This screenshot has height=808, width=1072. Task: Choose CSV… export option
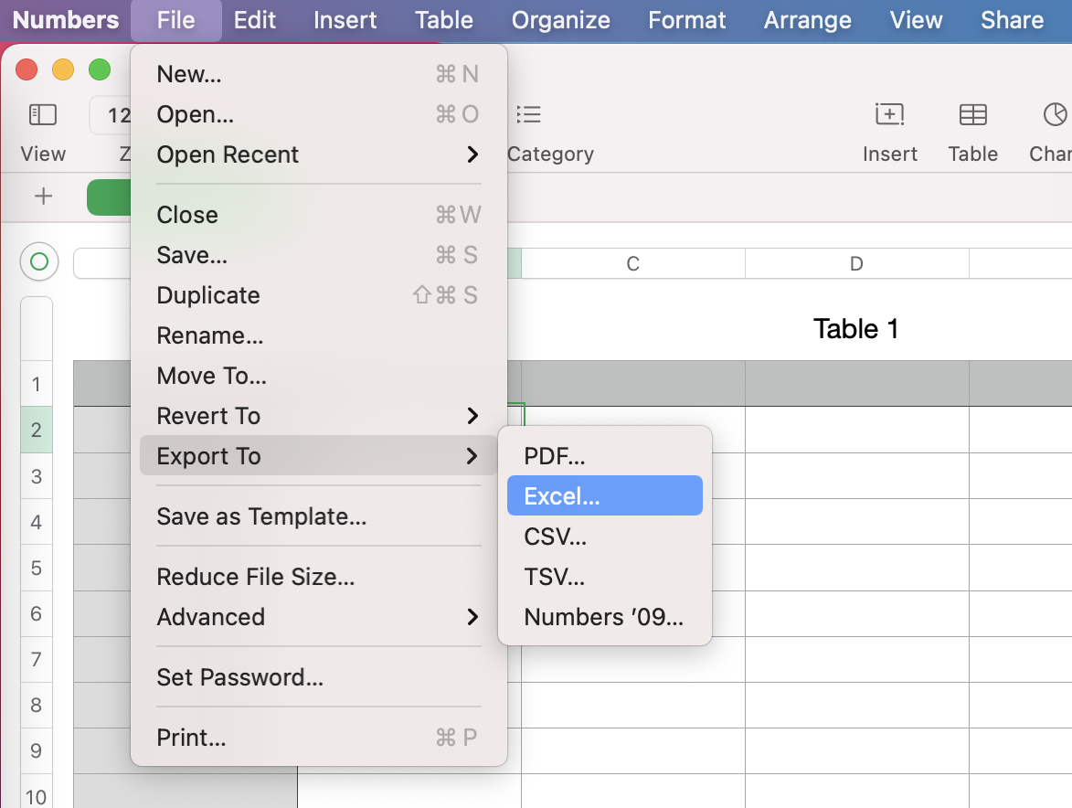pyautogui.click(x=604, y=536)
